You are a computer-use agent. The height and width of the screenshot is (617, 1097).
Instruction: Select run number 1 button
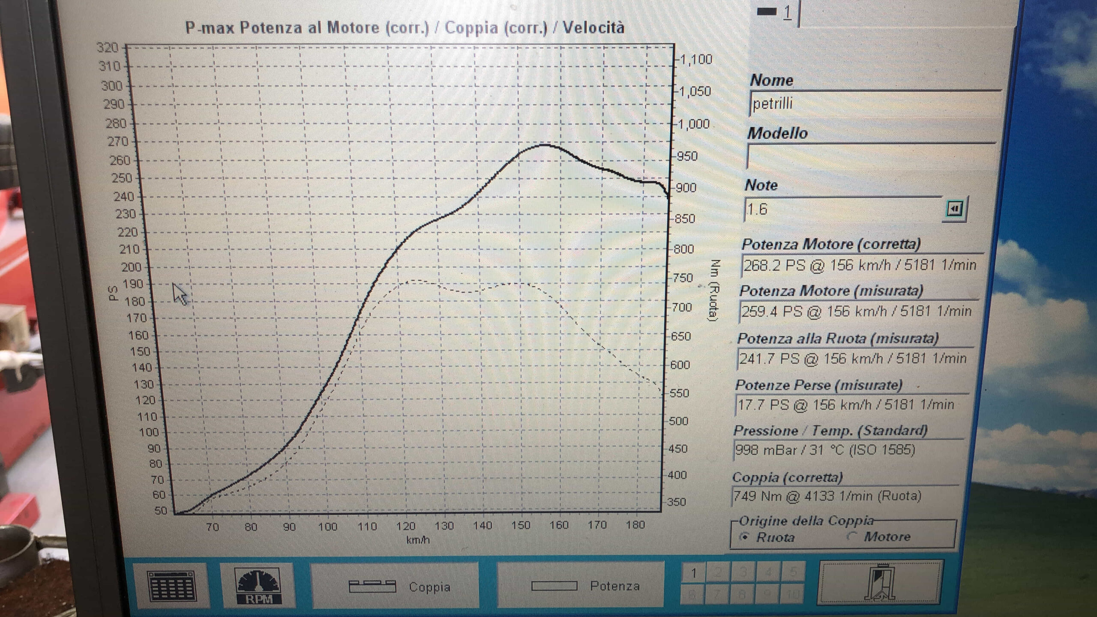click(694, 572)
